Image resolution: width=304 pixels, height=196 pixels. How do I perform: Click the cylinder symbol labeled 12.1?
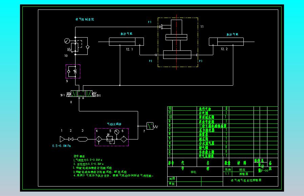click(x=126, y=42)
